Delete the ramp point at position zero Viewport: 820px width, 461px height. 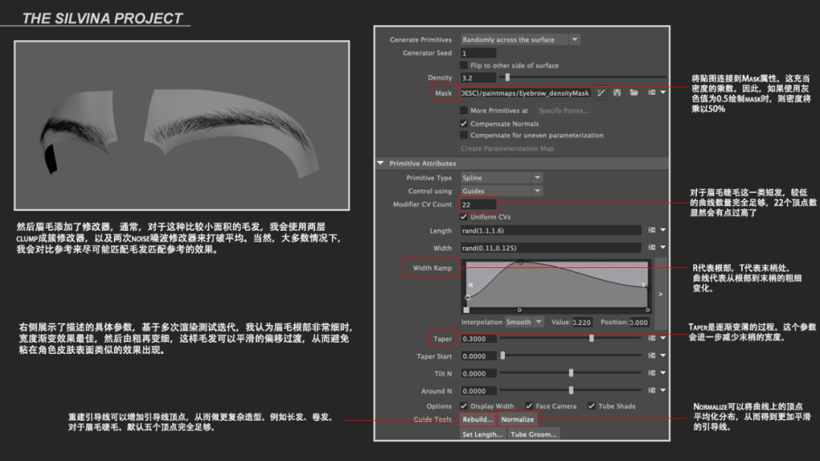pos(466,310)
